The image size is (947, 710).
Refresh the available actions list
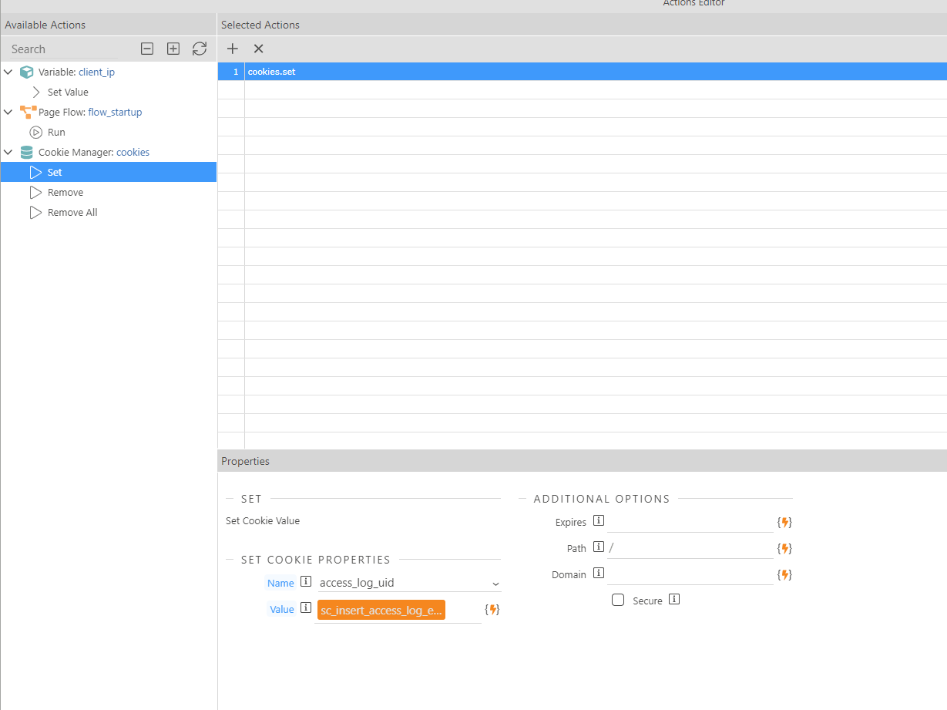pyautogui.click(x=200, y=49)
